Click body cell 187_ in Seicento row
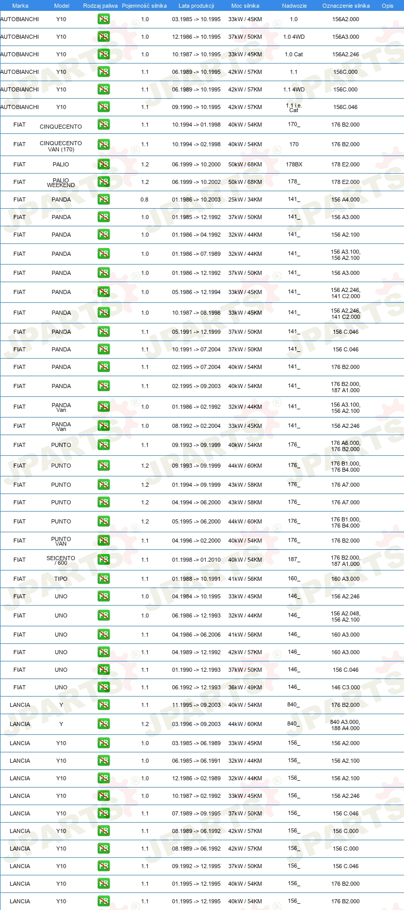 click(x=294, y=560)
